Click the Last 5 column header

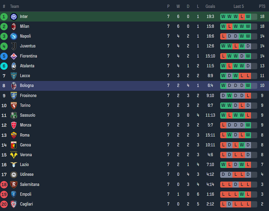click(x=239, y=6)
